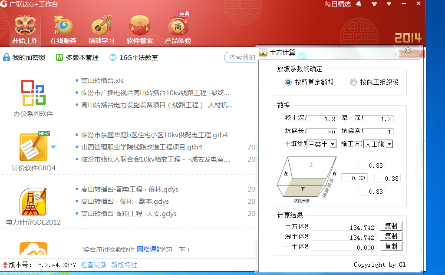Viewport: 445px width, 275px height.
Task: Open the 软件管家 tab
Action: [140, 30]
